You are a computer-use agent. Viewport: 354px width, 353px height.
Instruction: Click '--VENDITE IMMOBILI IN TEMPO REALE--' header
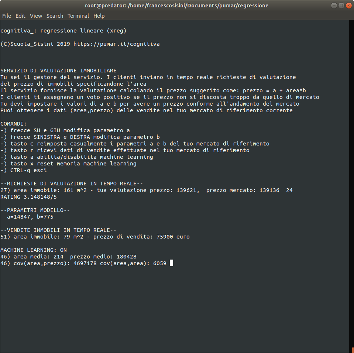pos(58,230)
